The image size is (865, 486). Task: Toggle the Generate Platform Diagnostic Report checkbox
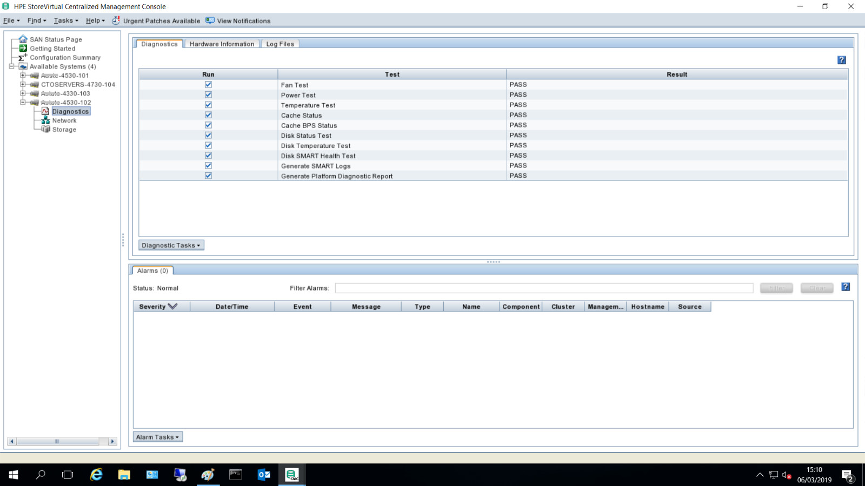coord(208,175)
